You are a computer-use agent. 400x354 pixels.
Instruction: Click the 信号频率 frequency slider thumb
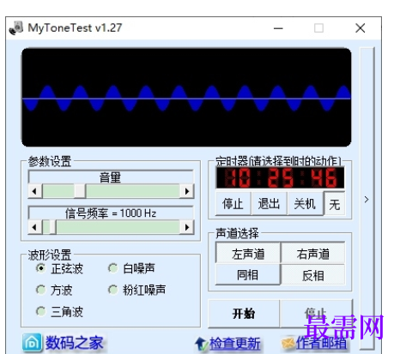[x=52, y=227]
